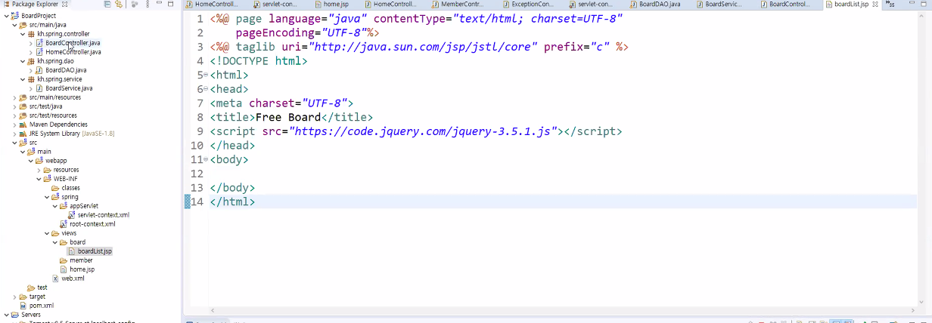Click the JRE System Library icon
The image size is (932, 323).
(x=23, y=134)
